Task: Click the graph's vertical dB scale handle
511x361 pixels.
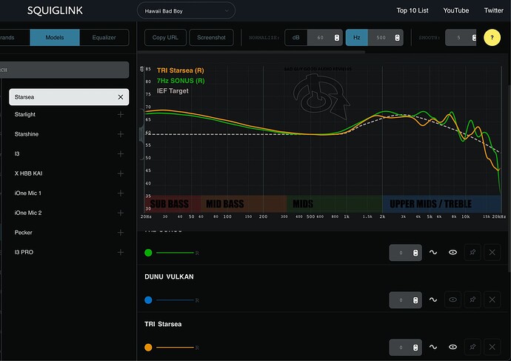Action: [x=141, y=135]
